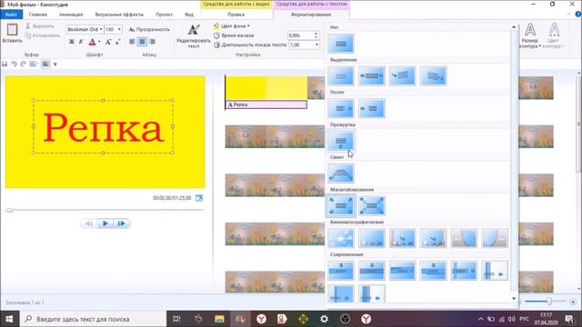Apply second Кинематографические effect
The height and width of the screenshot is (327, 582).
pyautogui.click(x=372, y=238)
